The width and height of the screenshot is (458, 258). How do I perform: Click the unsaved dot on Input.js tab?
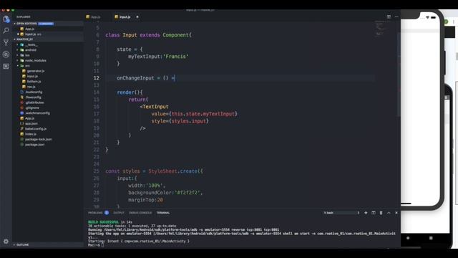point(137,17)
